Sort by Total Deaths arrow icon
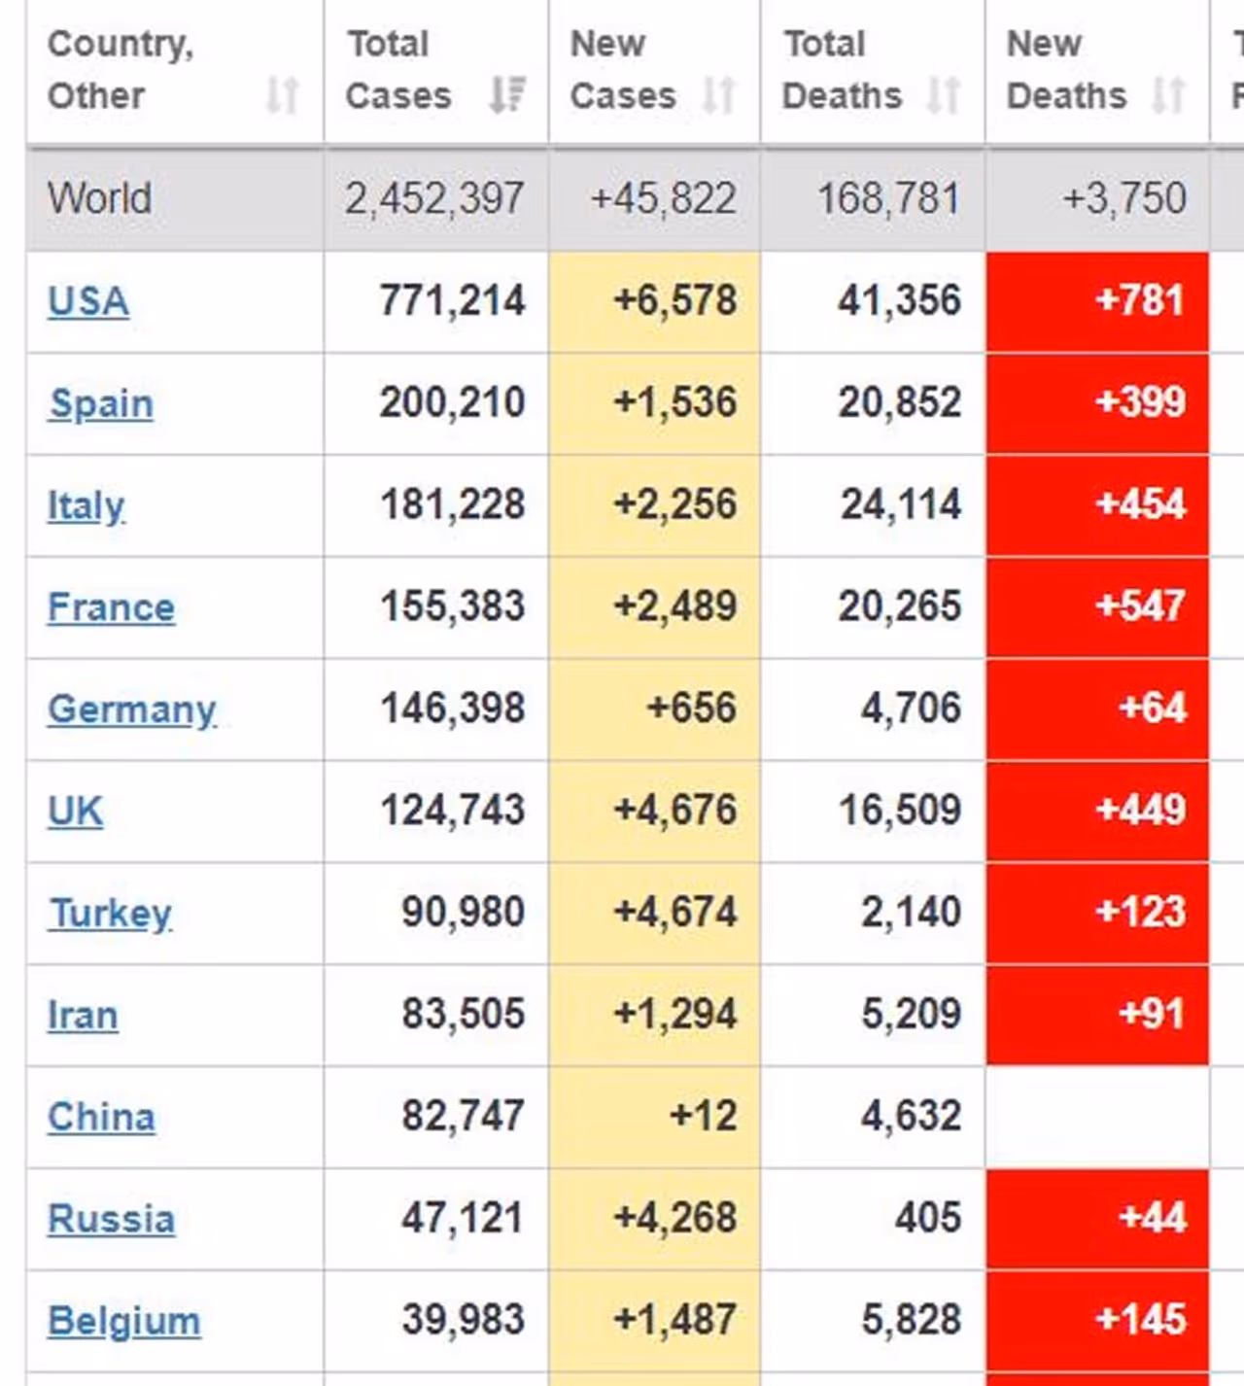Screen dimensions: 1244x1386 [944, 95]
